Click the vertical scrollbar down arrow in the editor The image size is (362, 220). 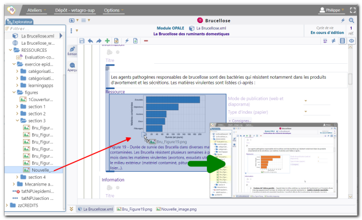(x=351, y=196)
